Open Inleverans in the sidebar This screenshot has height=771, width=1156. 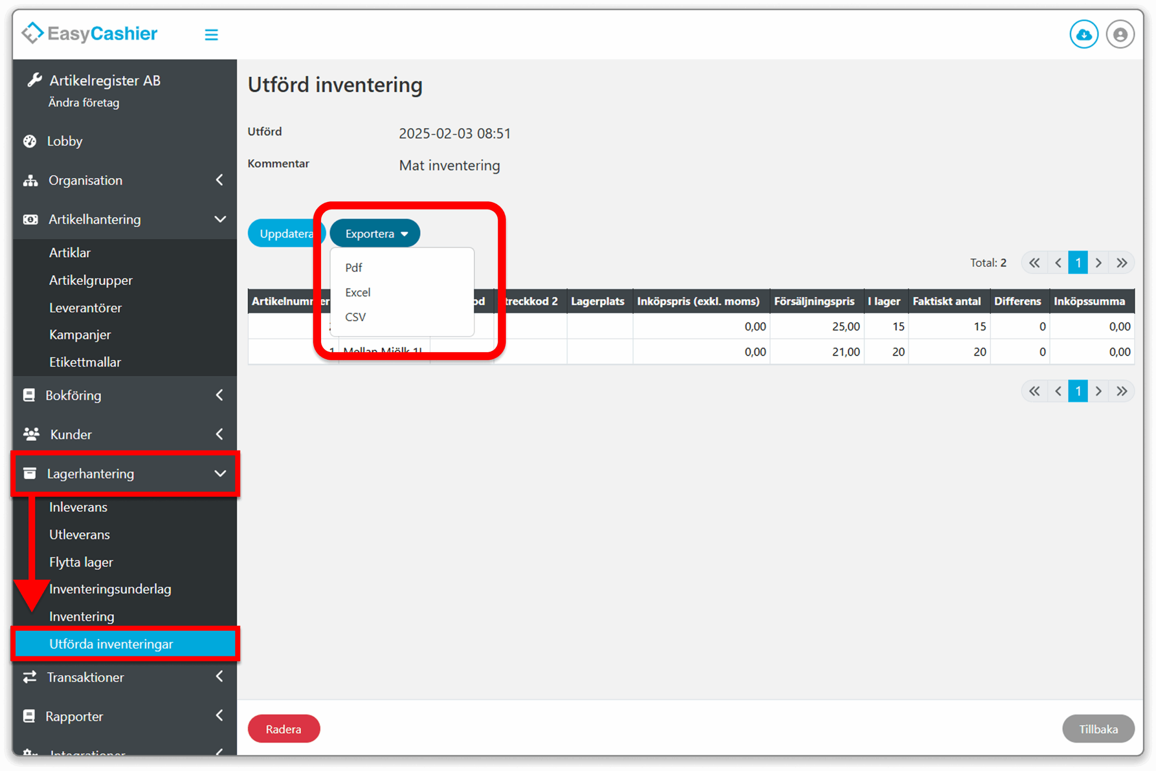[x=78, y=506]
